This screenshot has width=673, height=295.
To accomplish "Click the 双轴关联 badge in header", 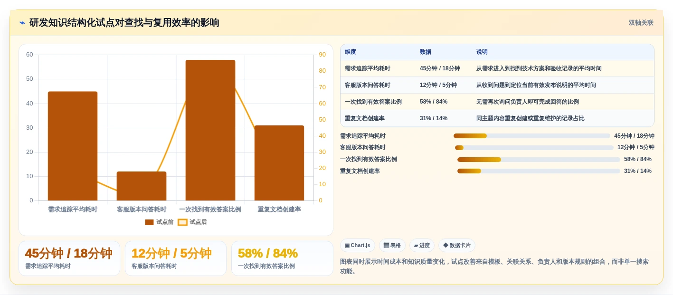I will (x=641, y=23).
